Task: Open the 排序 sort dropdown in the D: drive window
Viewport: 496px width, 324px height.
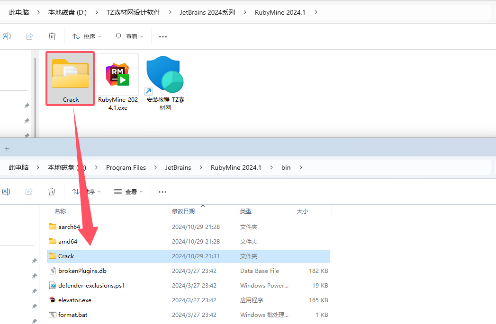Action: click(87, 36)
